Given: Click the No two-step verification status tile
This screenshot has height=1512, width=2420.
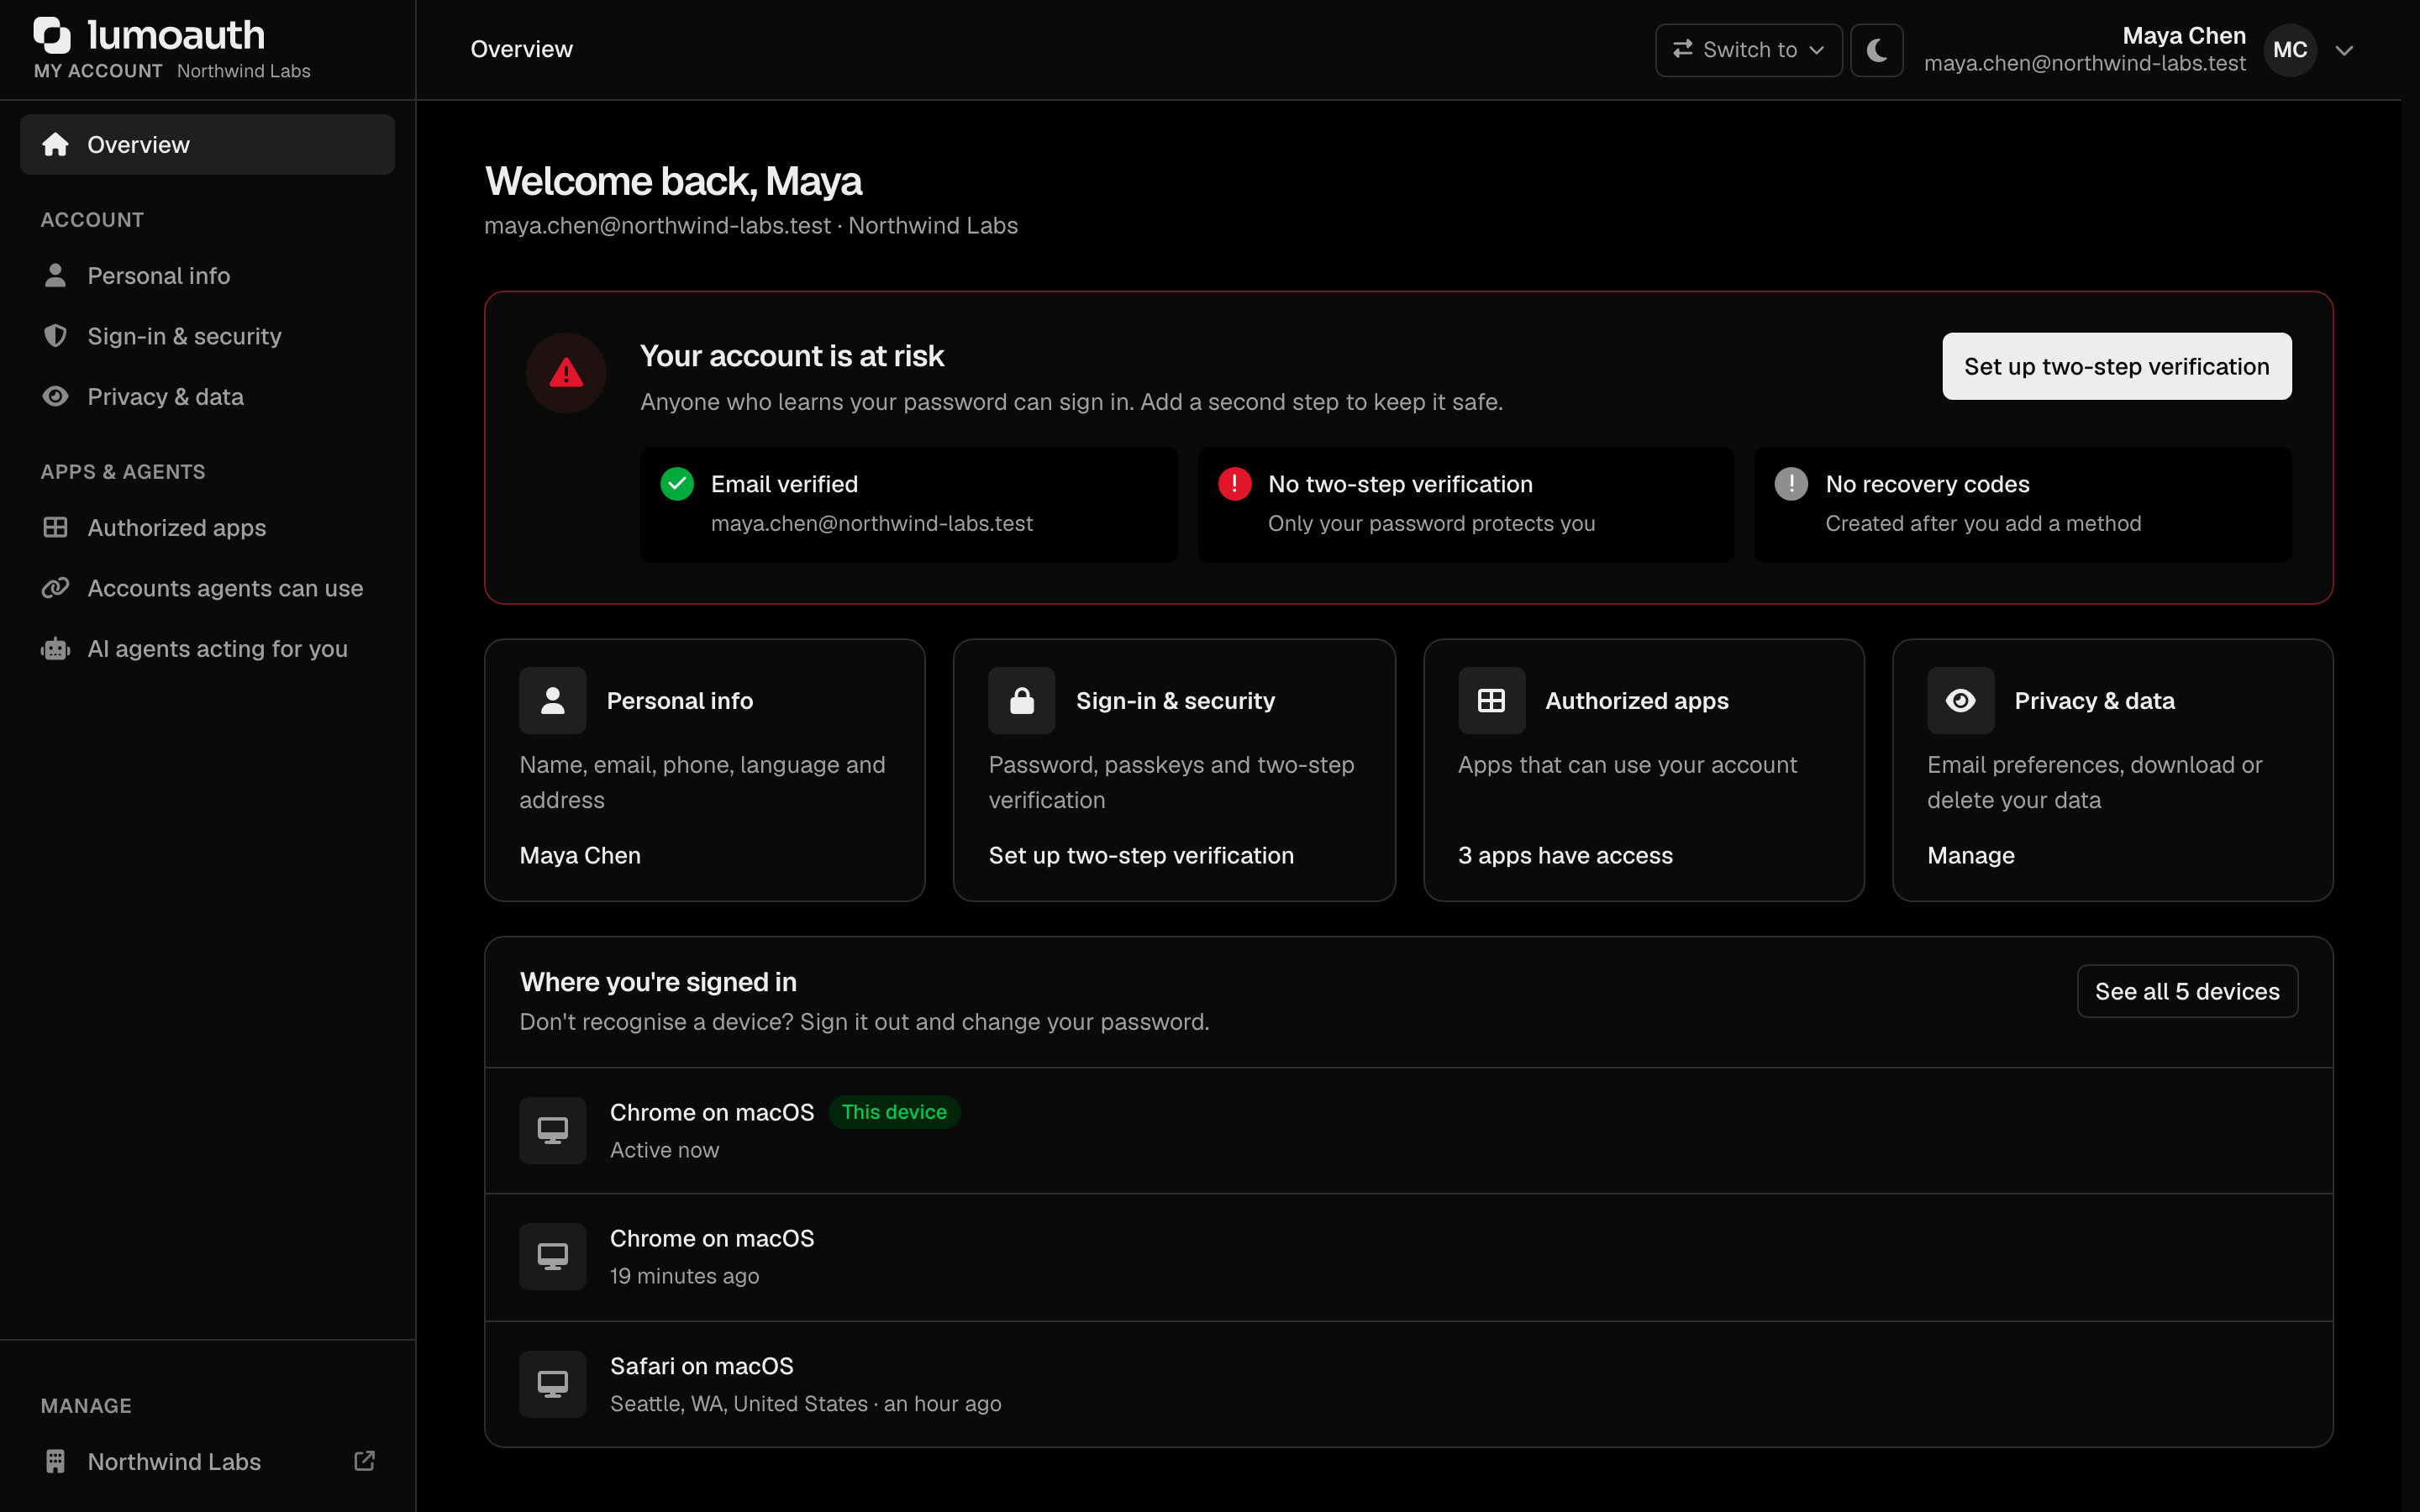Looking at the screenshot, I should pyautogui.click(x=1465, y=505).
